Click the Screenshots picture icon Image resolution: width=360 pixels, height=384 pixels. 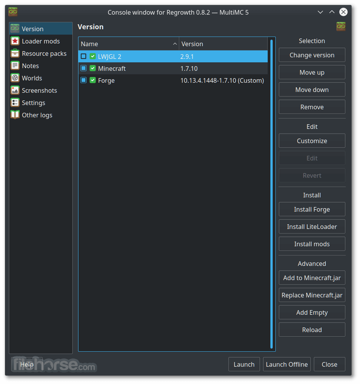(15, 90)
